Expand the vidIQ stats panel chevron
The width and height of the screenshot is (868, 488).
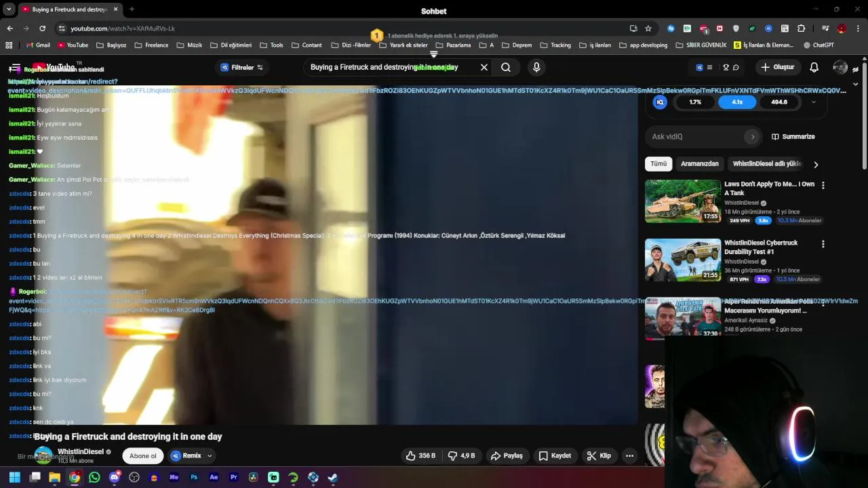(814, 102)
